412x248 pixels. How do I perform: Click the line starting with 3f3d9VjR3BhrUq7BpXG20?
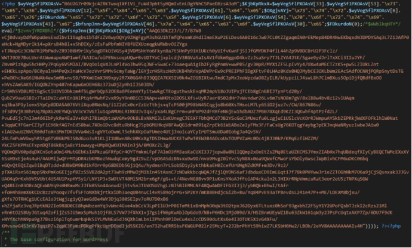[x=170, y=111]
